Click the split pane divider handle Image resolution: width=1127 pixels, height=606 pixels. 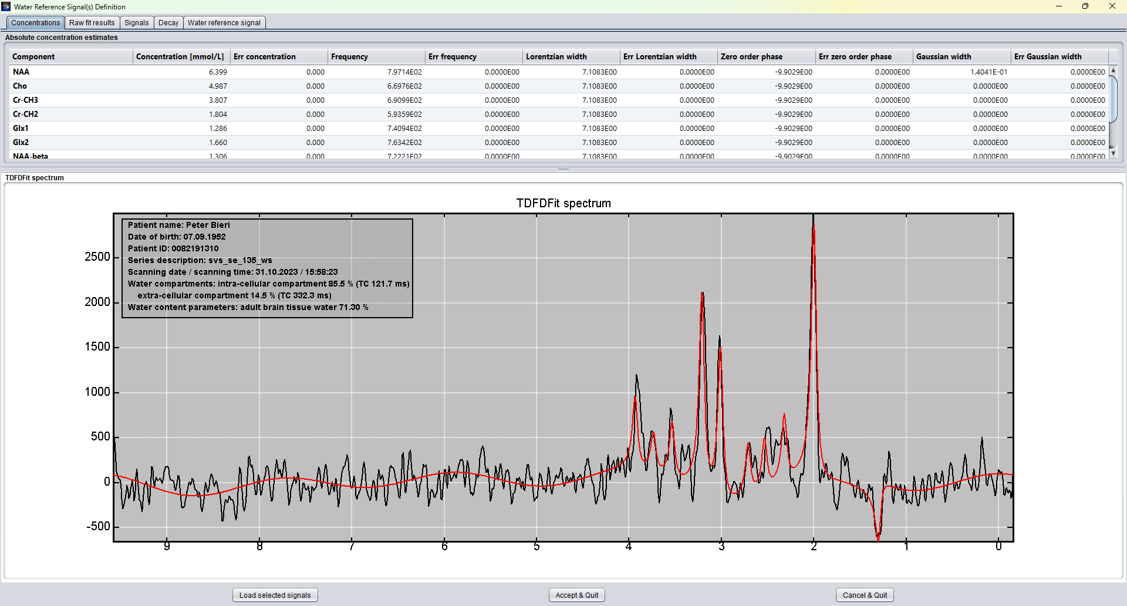(x=563, y=169)
